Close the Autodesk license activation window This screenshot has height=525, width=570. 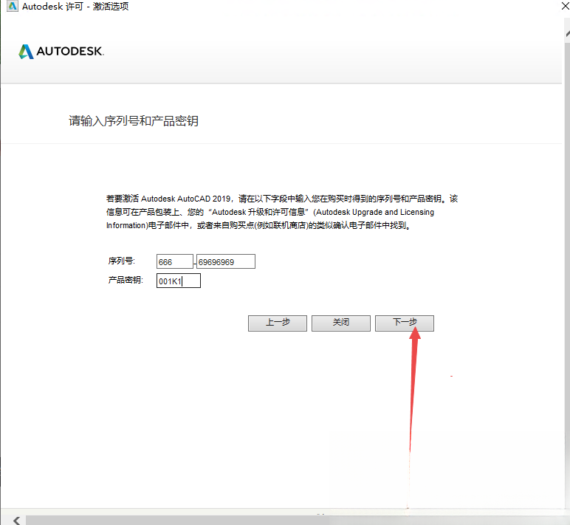coord(565,6)
